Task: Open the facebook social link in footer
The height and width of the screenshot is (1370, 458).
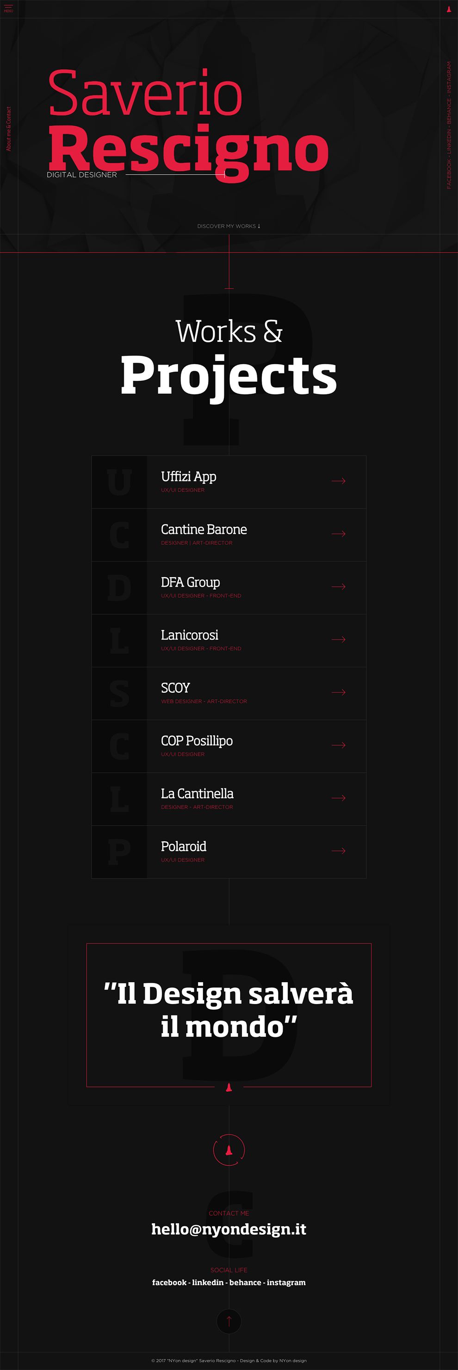Action: 169,1282
